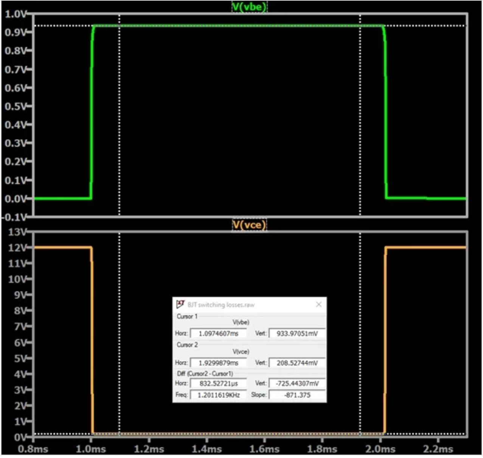
Task: Click the LTspice icon in dialog title
Action: 180,304
